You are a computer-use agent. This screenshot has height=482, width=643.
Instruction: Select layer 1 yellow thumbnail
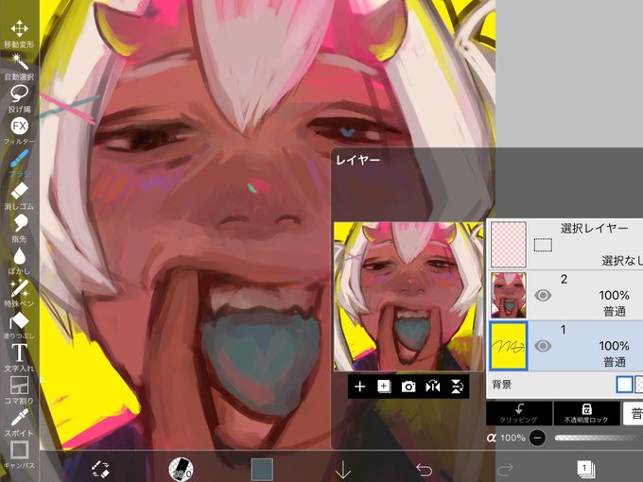coord(509,346)
